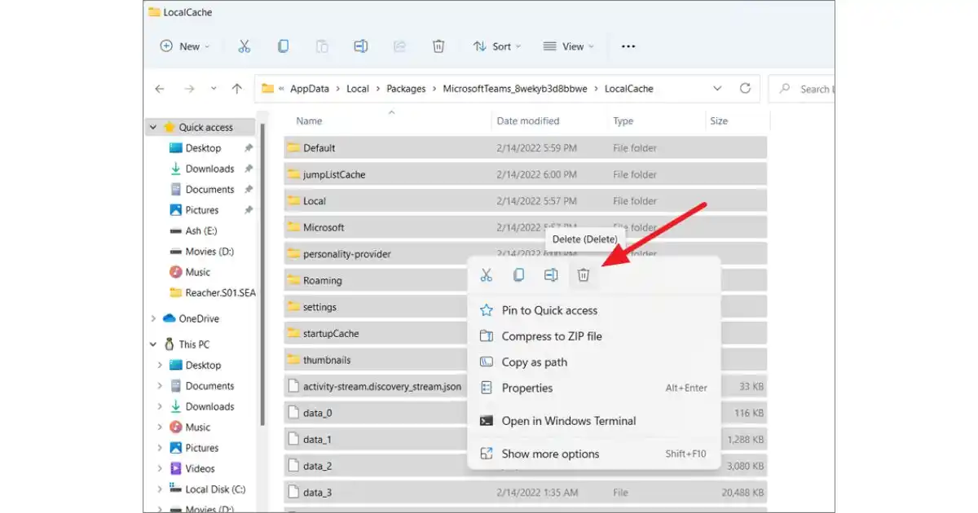This screenshot has width=978, height=513.
Task: Select Pin to Quick access
Action: pyautogui.click(x=593, y=310)
